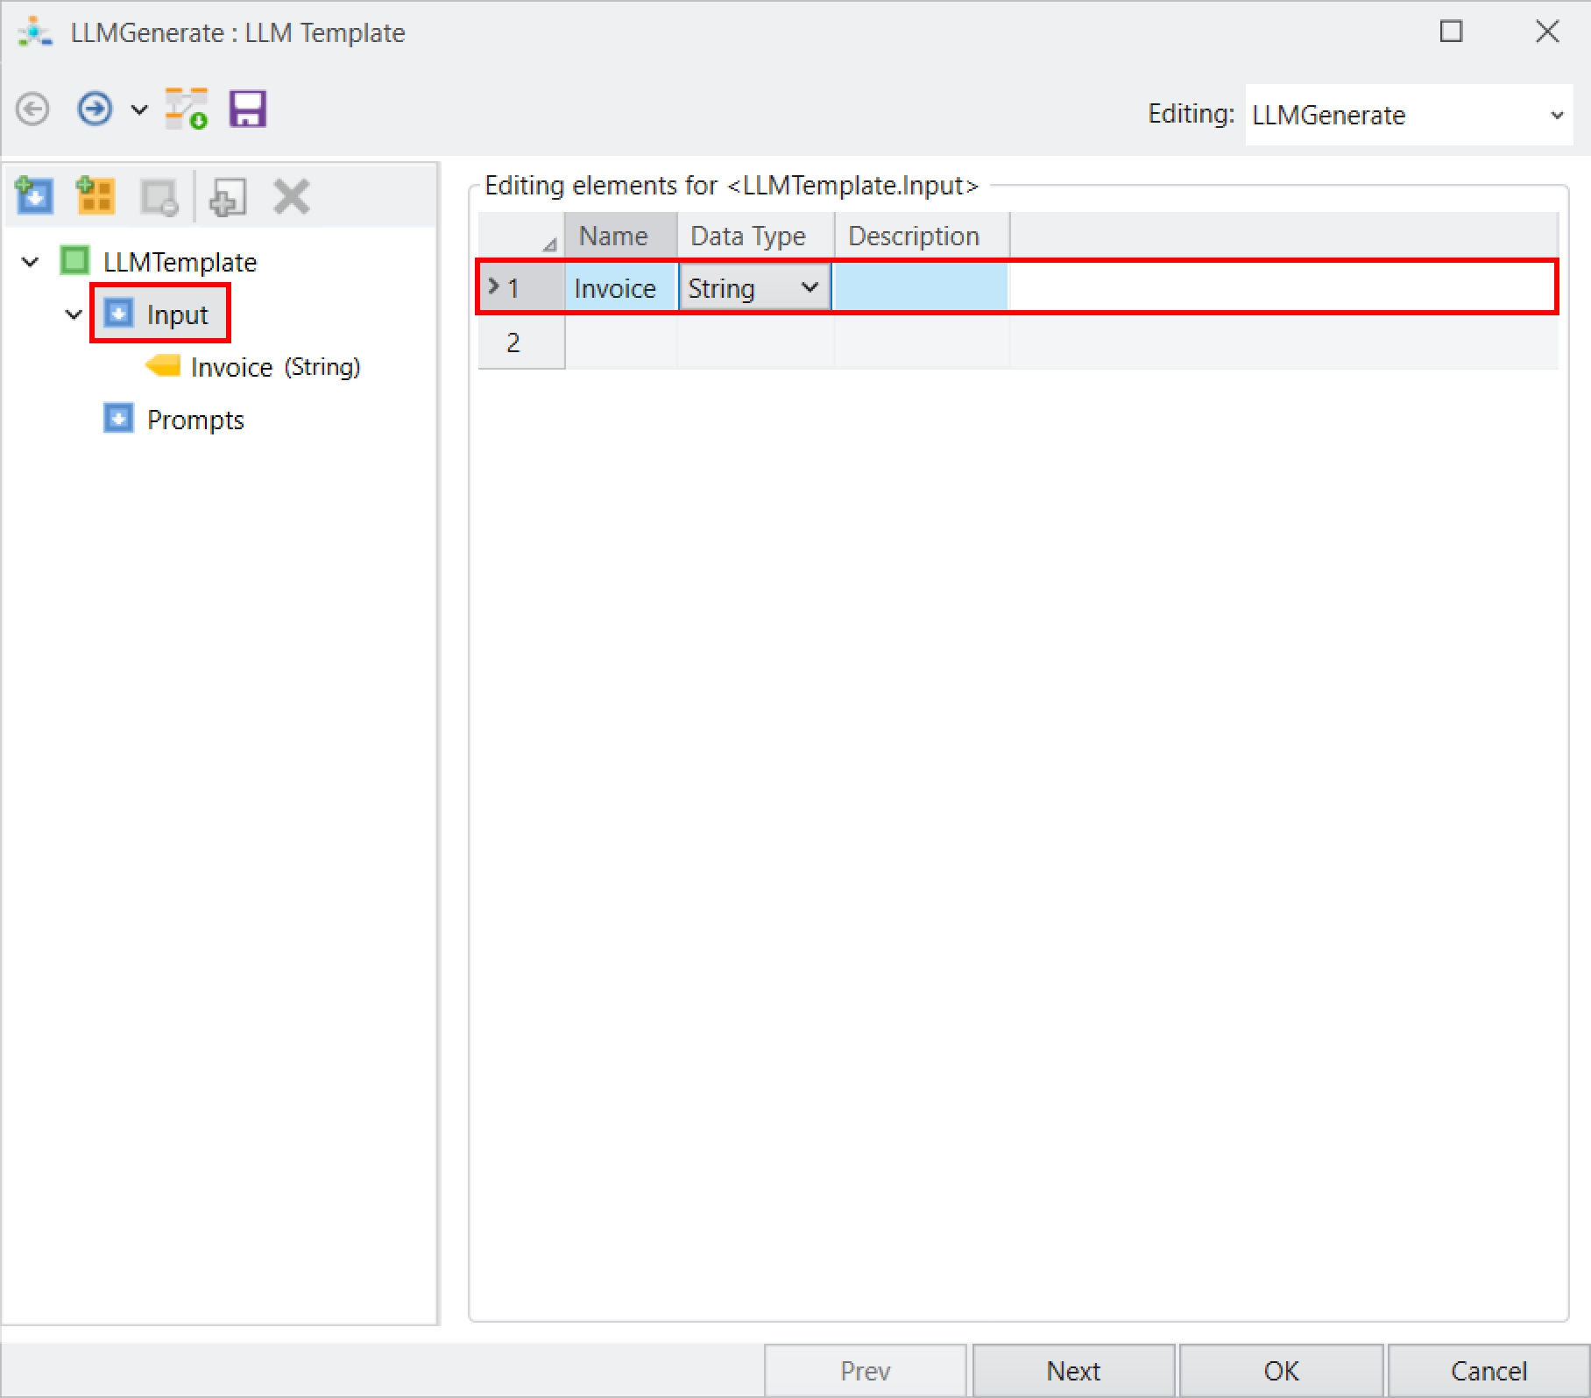
Task: Select the Invoice (String) tree item
Action: (x=275, y=367)
